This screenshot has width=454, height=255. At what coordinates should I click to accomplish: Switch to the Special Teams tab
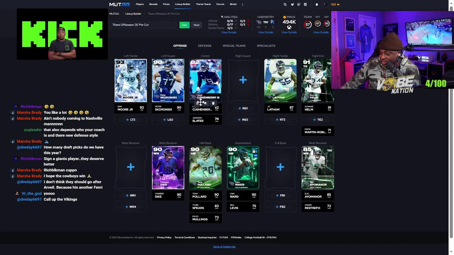(234, 46)
